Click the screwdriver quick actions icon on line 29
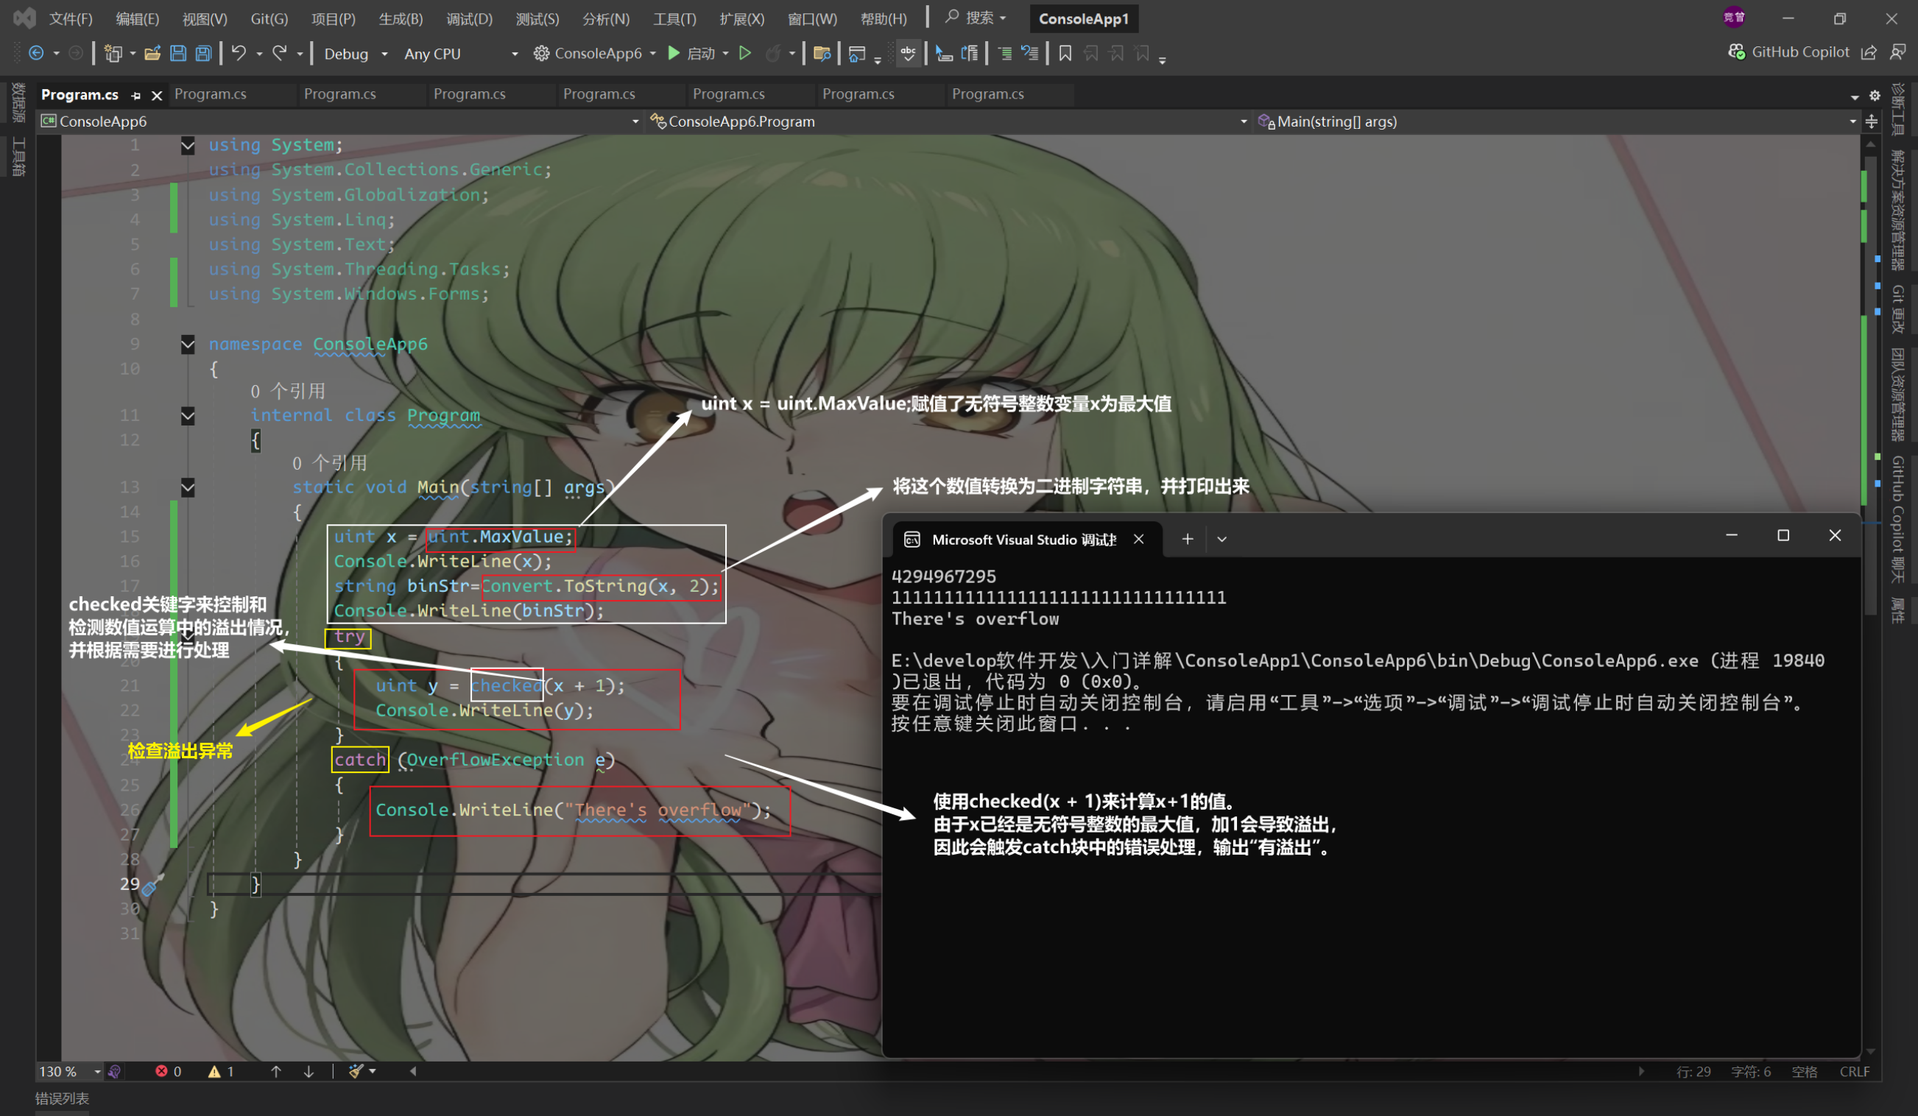The image size is (1918, 1116). pyautogui.click(x=152, y=885)
